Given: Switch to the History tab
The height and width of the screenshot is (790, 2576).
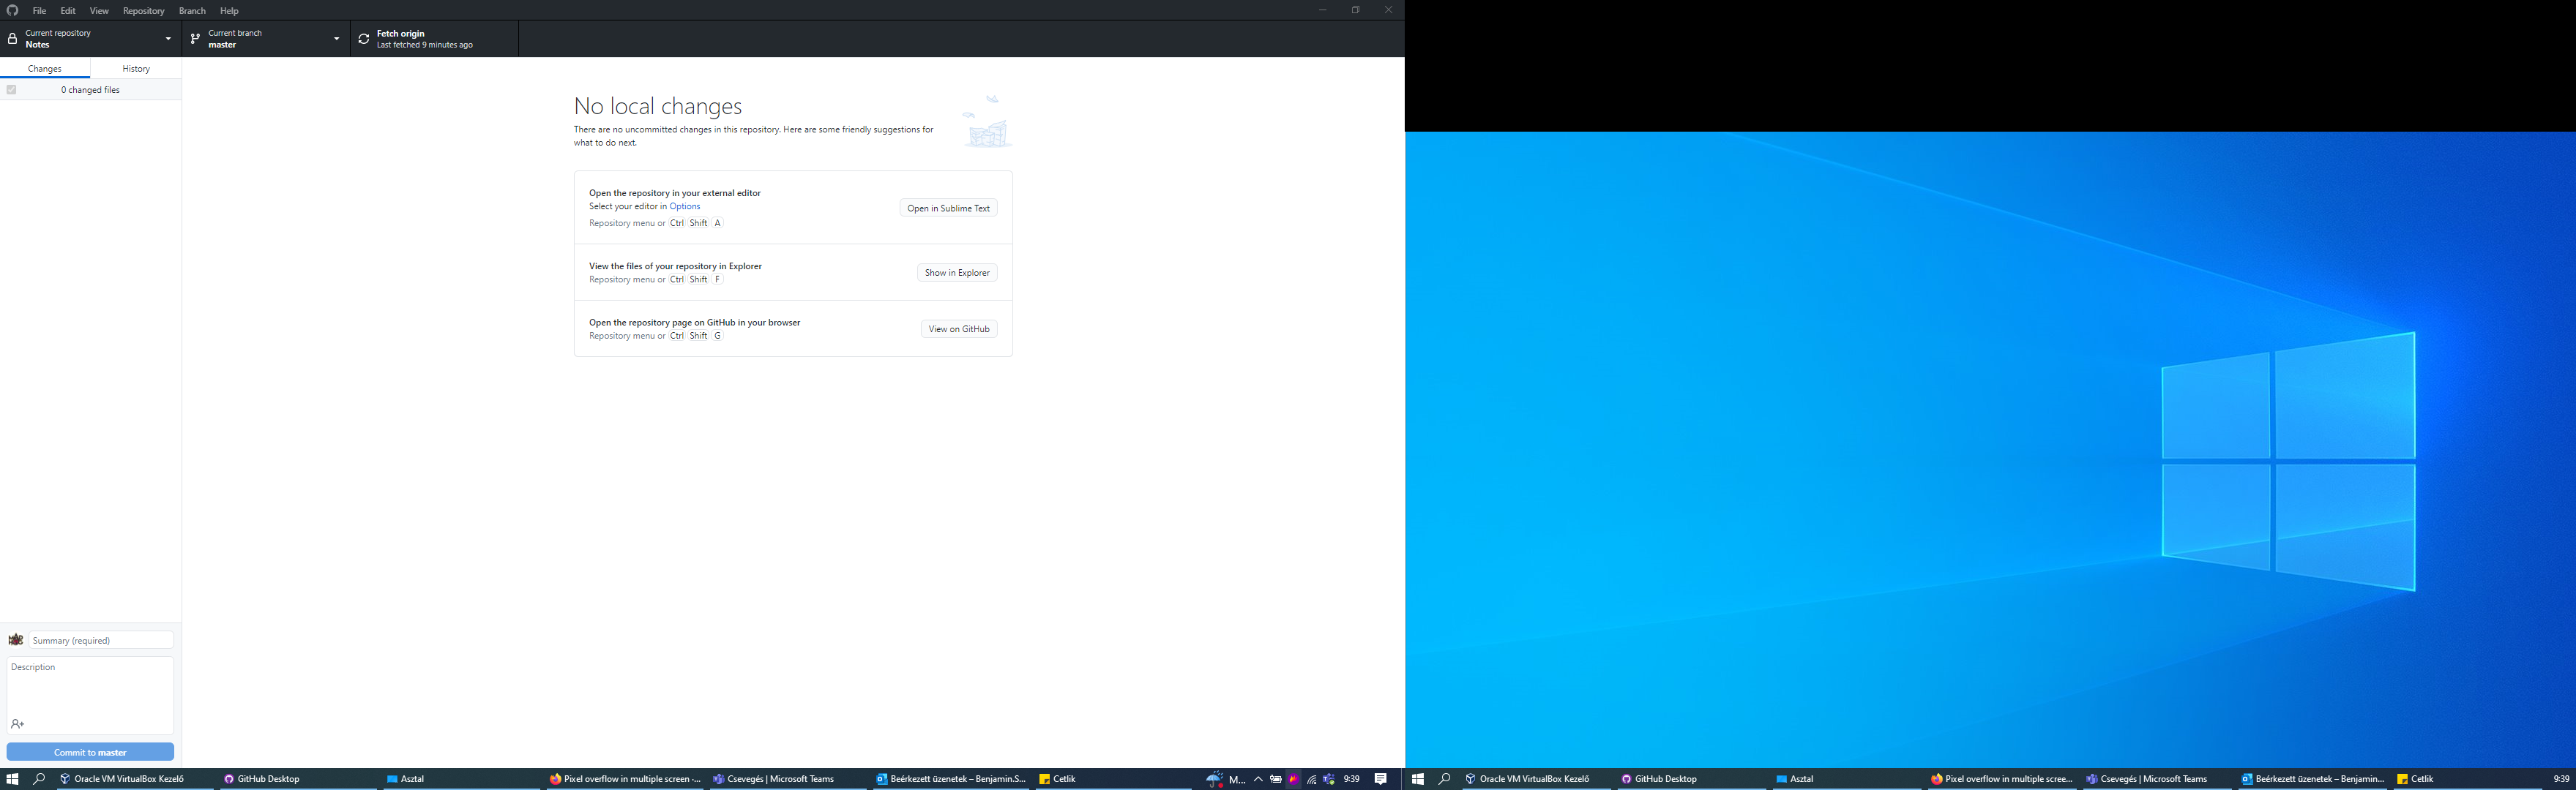Looking at the screenshot, I should point(135,68).
